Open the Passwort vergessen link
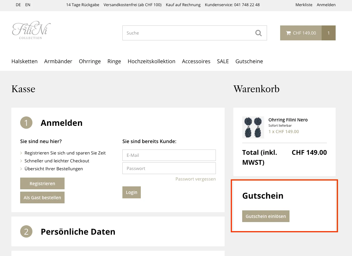Image resolution: width=352 pixels, height=256 pixels. click(195, 179)
